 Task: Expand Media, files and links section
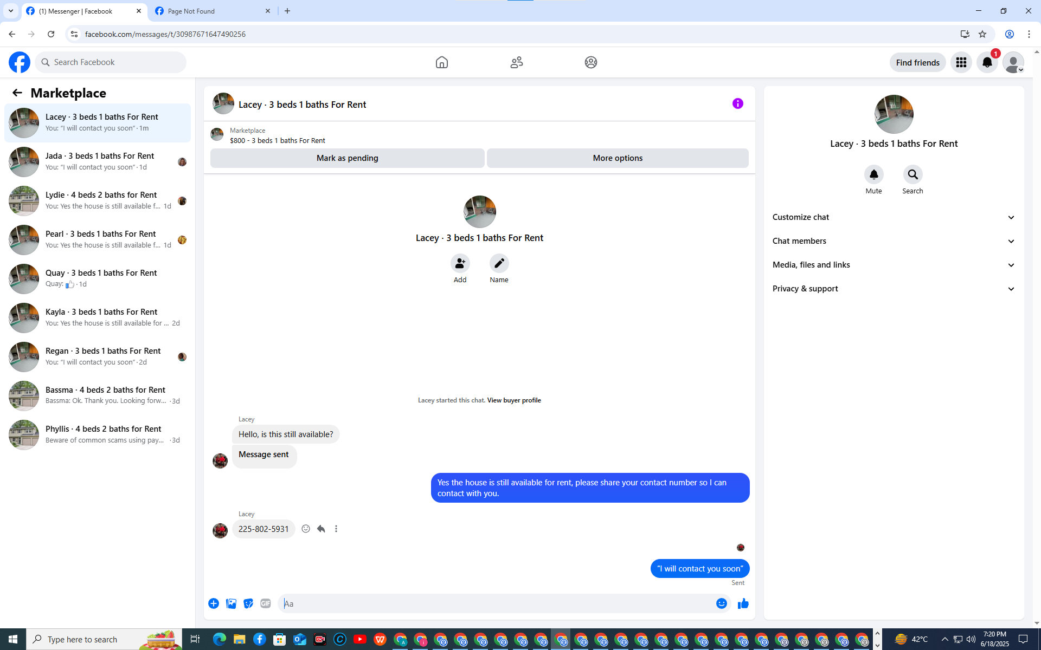click(x=894, y=265)
